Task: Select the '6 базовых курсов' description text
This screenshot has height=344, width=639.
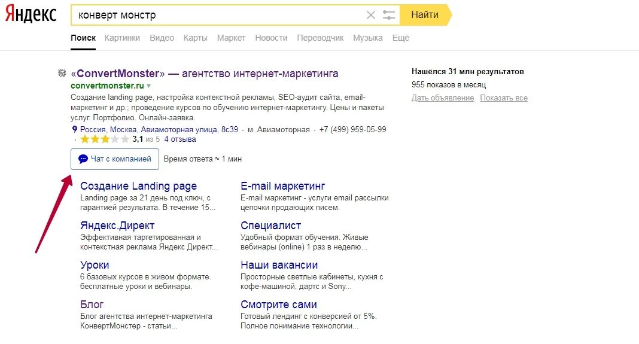Action: point(145,282)
